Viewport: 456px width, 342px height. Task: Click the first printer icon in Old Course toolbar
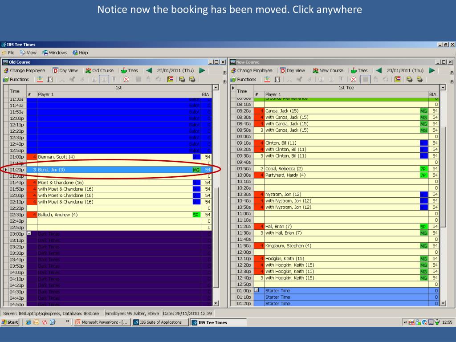pyautogui.click(x=182, y=79)
